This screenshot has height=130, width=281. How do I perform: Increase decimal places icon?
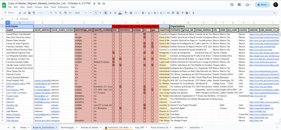coord(65,13)
